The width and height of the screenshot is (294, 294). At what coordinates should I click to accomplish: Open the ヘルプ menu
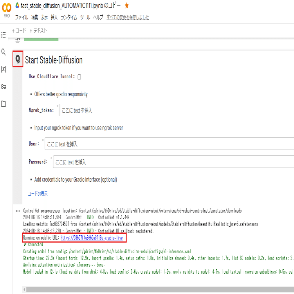pos(98,17)
